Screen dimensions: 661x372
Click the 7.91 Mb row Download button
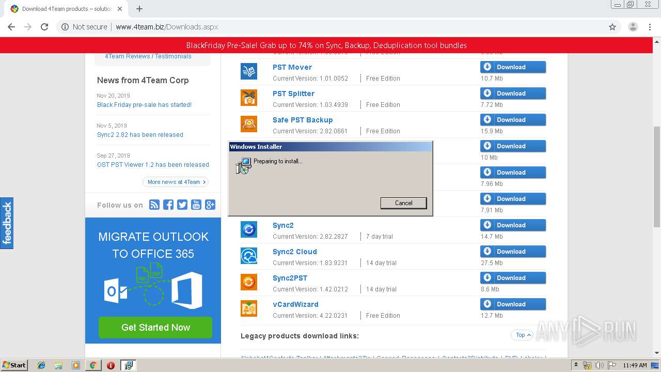(513, 199)
